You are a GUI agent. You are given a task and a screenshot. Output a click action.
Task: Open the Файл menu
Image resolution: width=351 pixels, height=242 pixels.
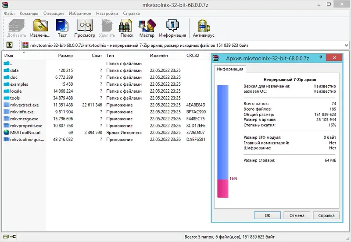click(x=9, y=14)
